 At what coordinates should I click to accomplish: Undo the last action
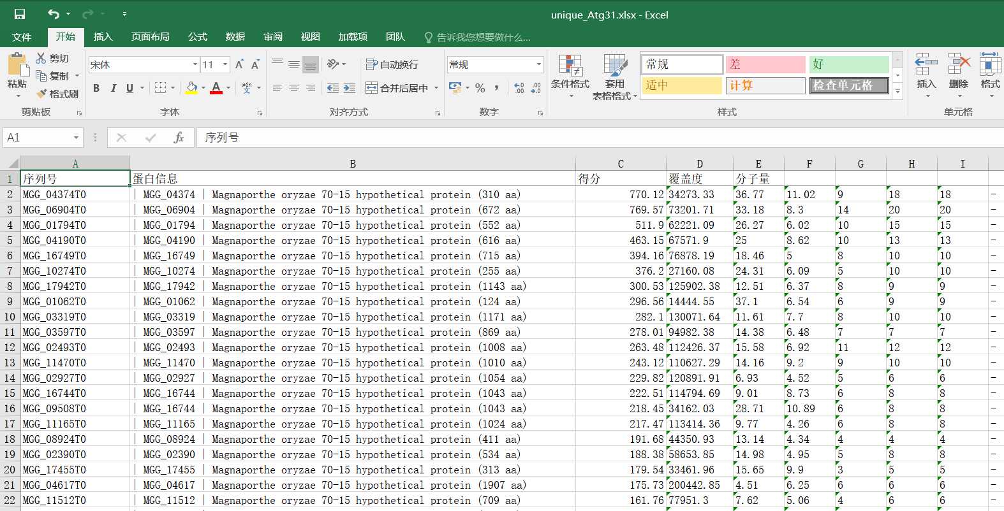point(54,14)
